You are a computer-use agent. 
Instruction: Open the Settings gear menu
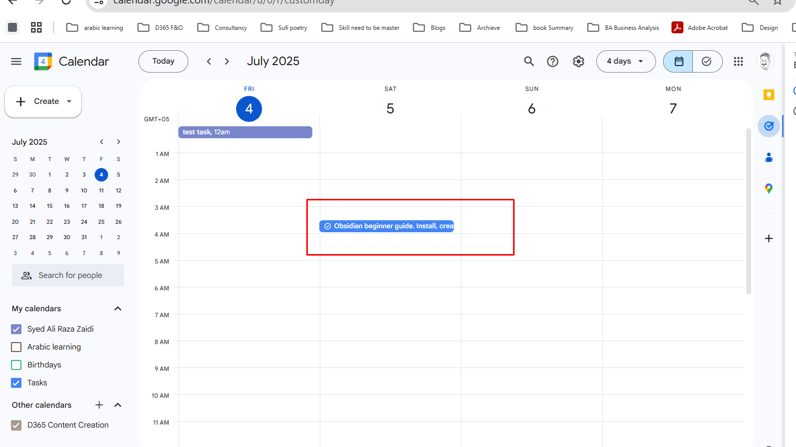point(578,61)
